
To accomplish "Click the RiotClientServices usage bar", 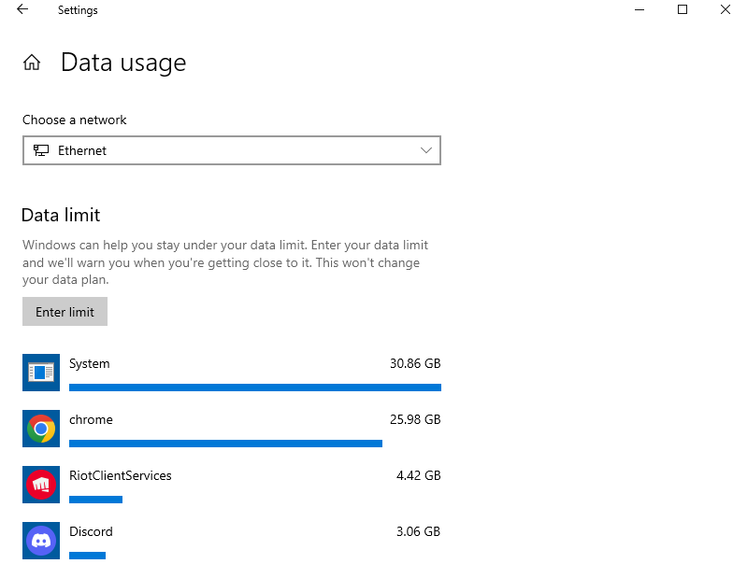I will pos(95,499).
